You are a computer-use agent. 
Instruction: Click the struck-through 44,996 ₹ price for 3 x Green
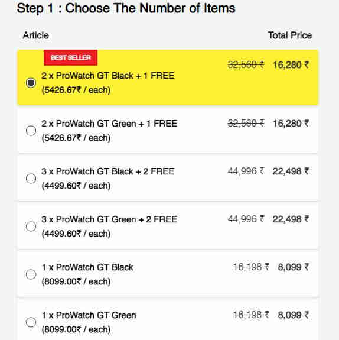246,219
